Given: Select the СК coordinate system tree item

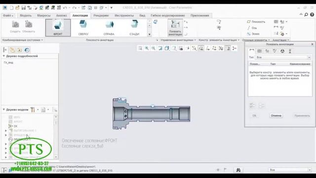Looking at the screenshot, I should coord(13,126).
